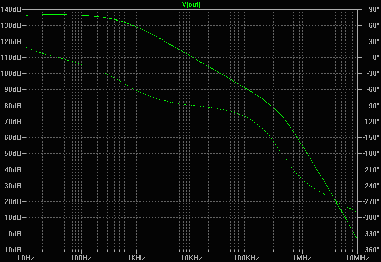The width and height of the screenshot is (381, 262).
Task: Click the 10MHz frequency axis label
Action: 357,258
